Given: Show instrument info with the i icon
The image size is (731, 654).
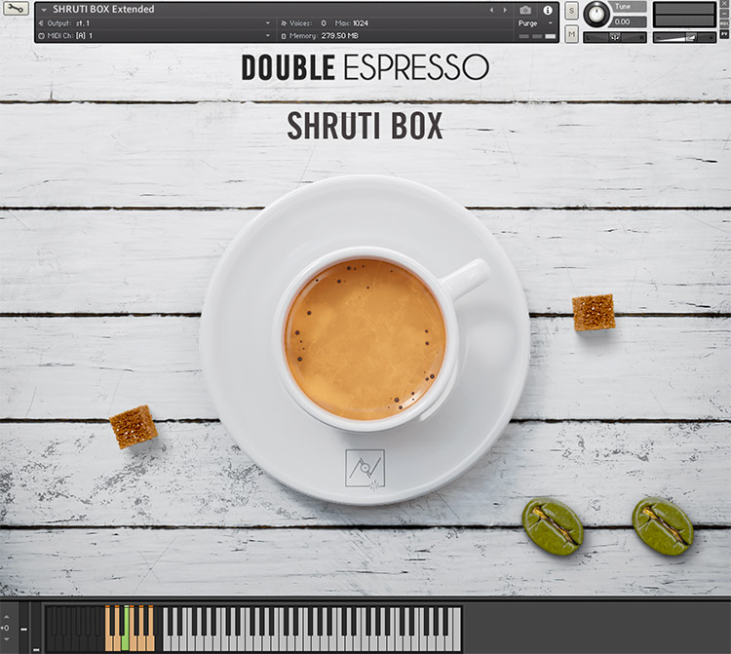Looking at the screenshot, I should (548, 10).
